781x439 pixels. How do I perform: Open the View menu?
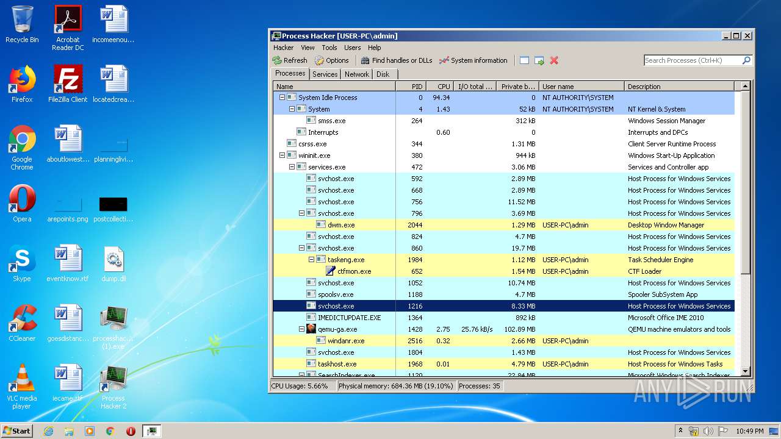point(308,48)
